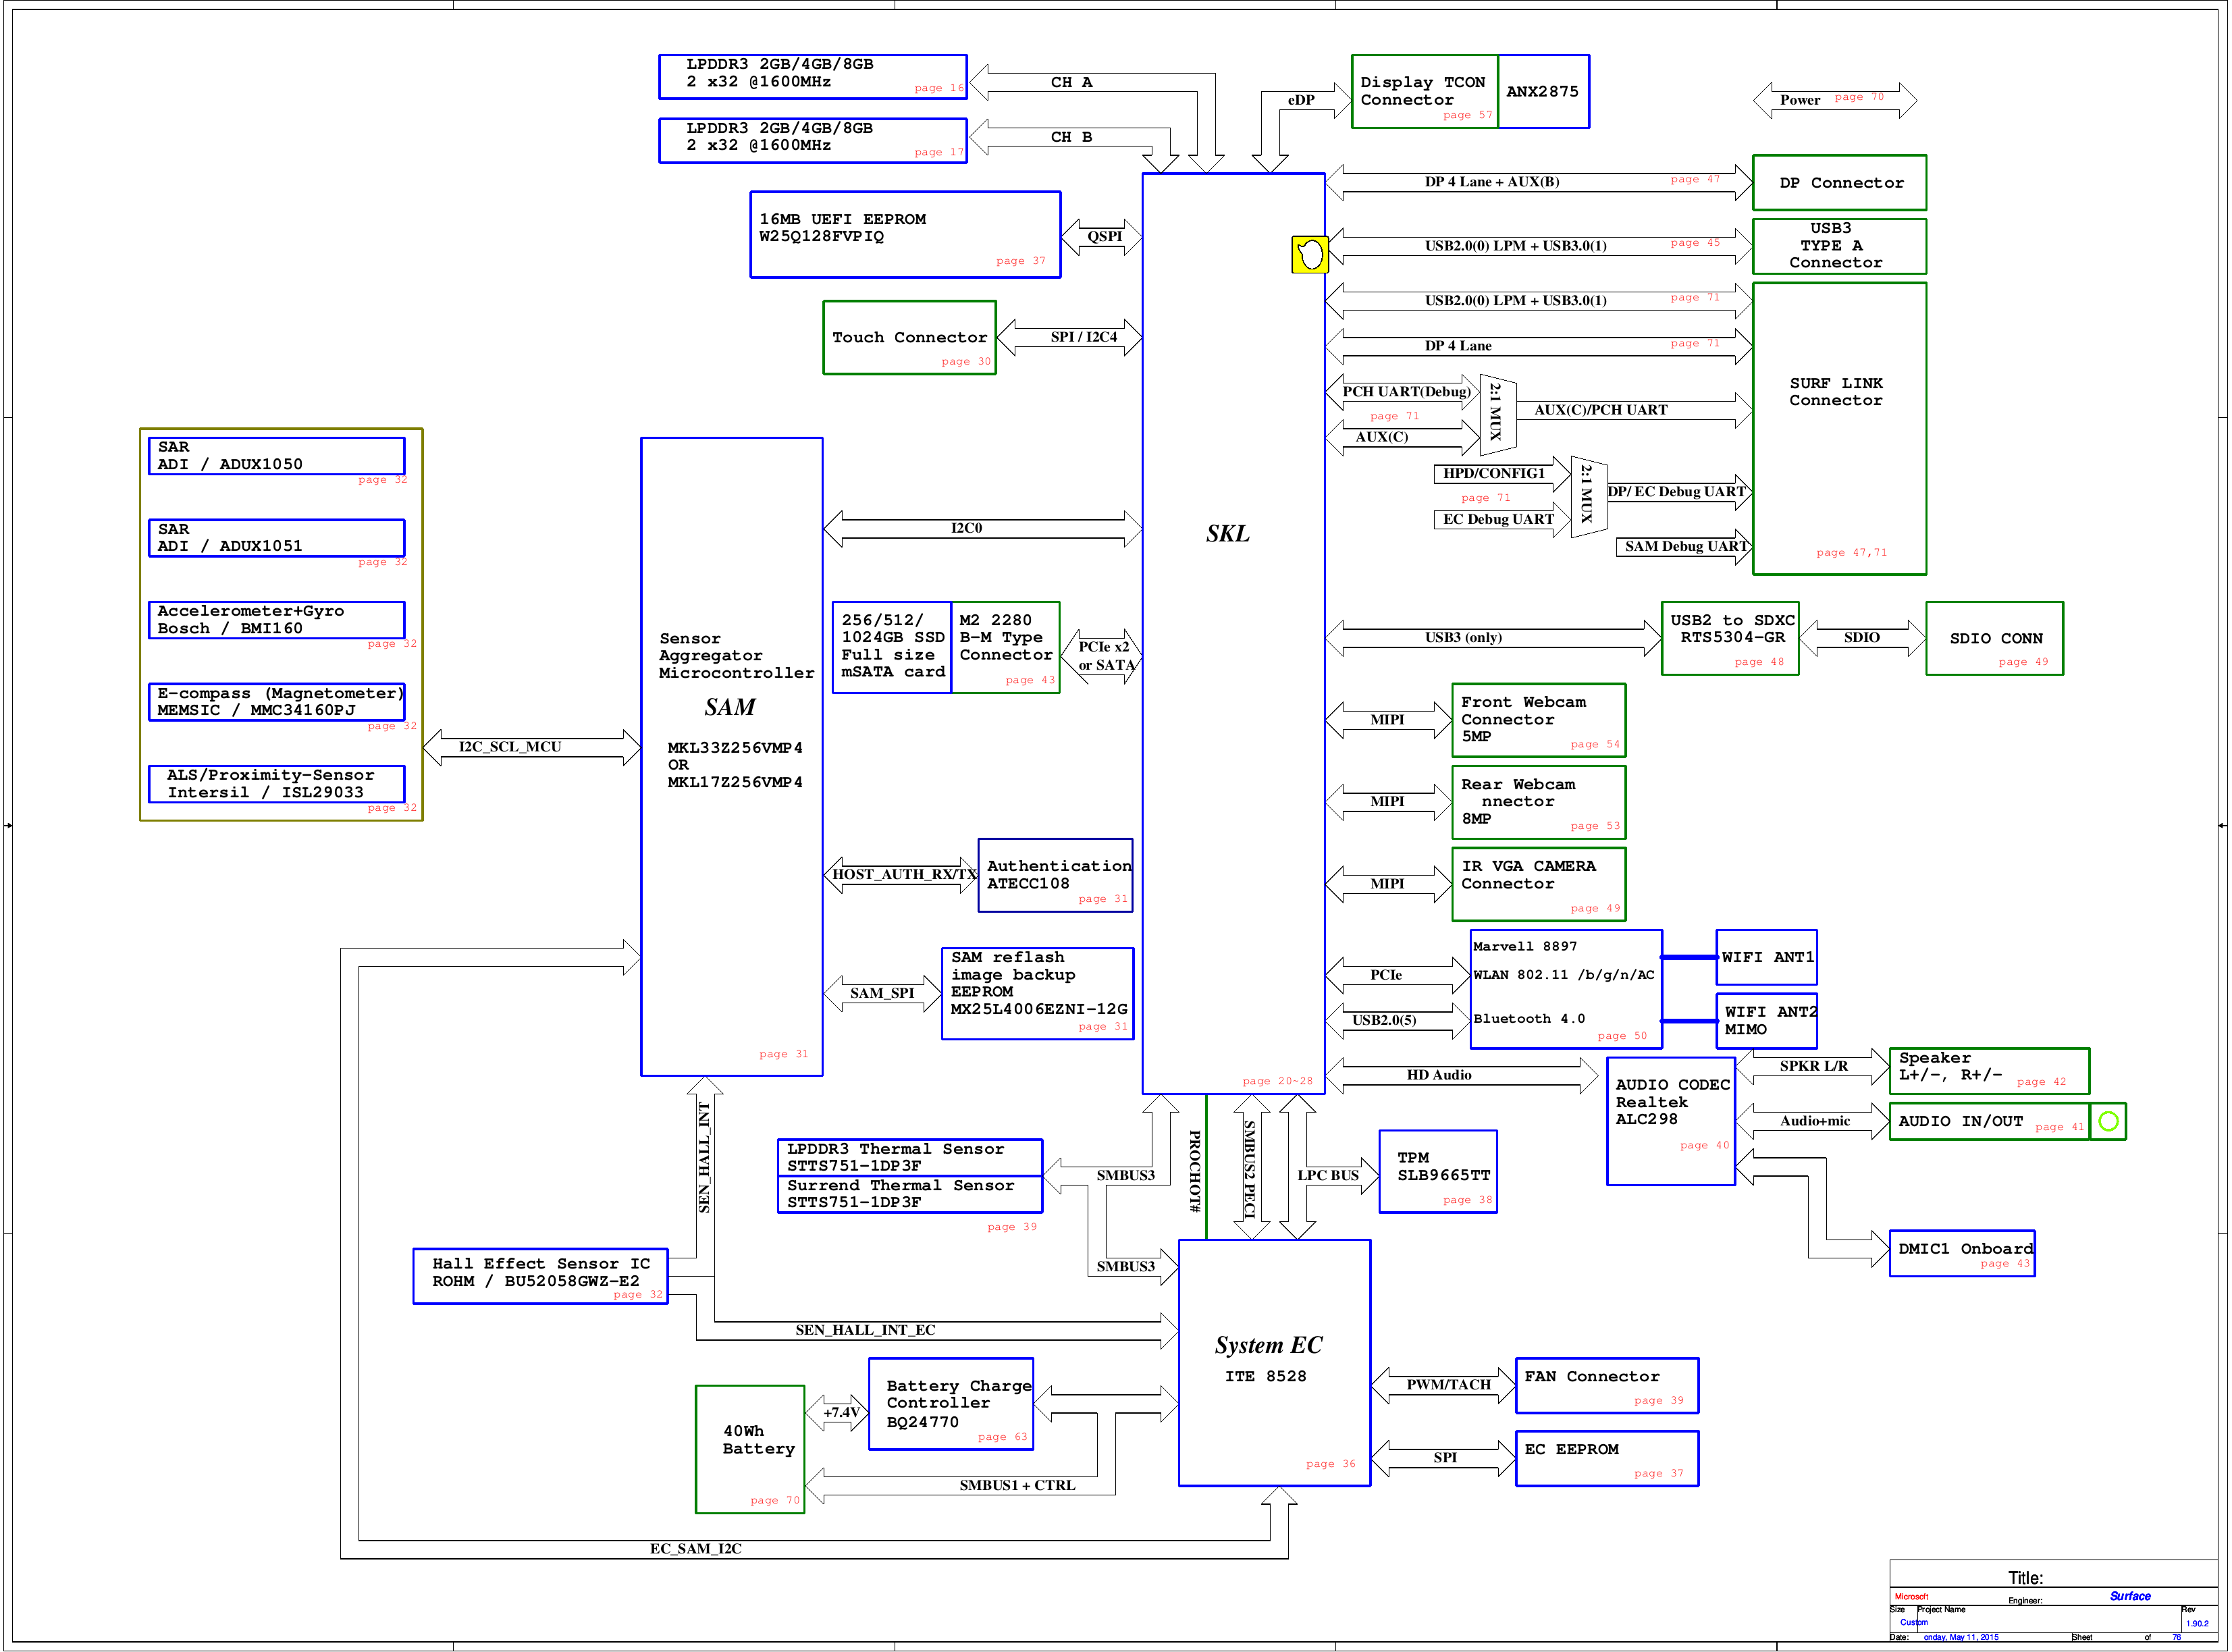Screen dimensions: 2232x1652
Task: Select the M2 2280 B-M Type Connector block
Action: pyautogui.click(x=1005, y=648)
